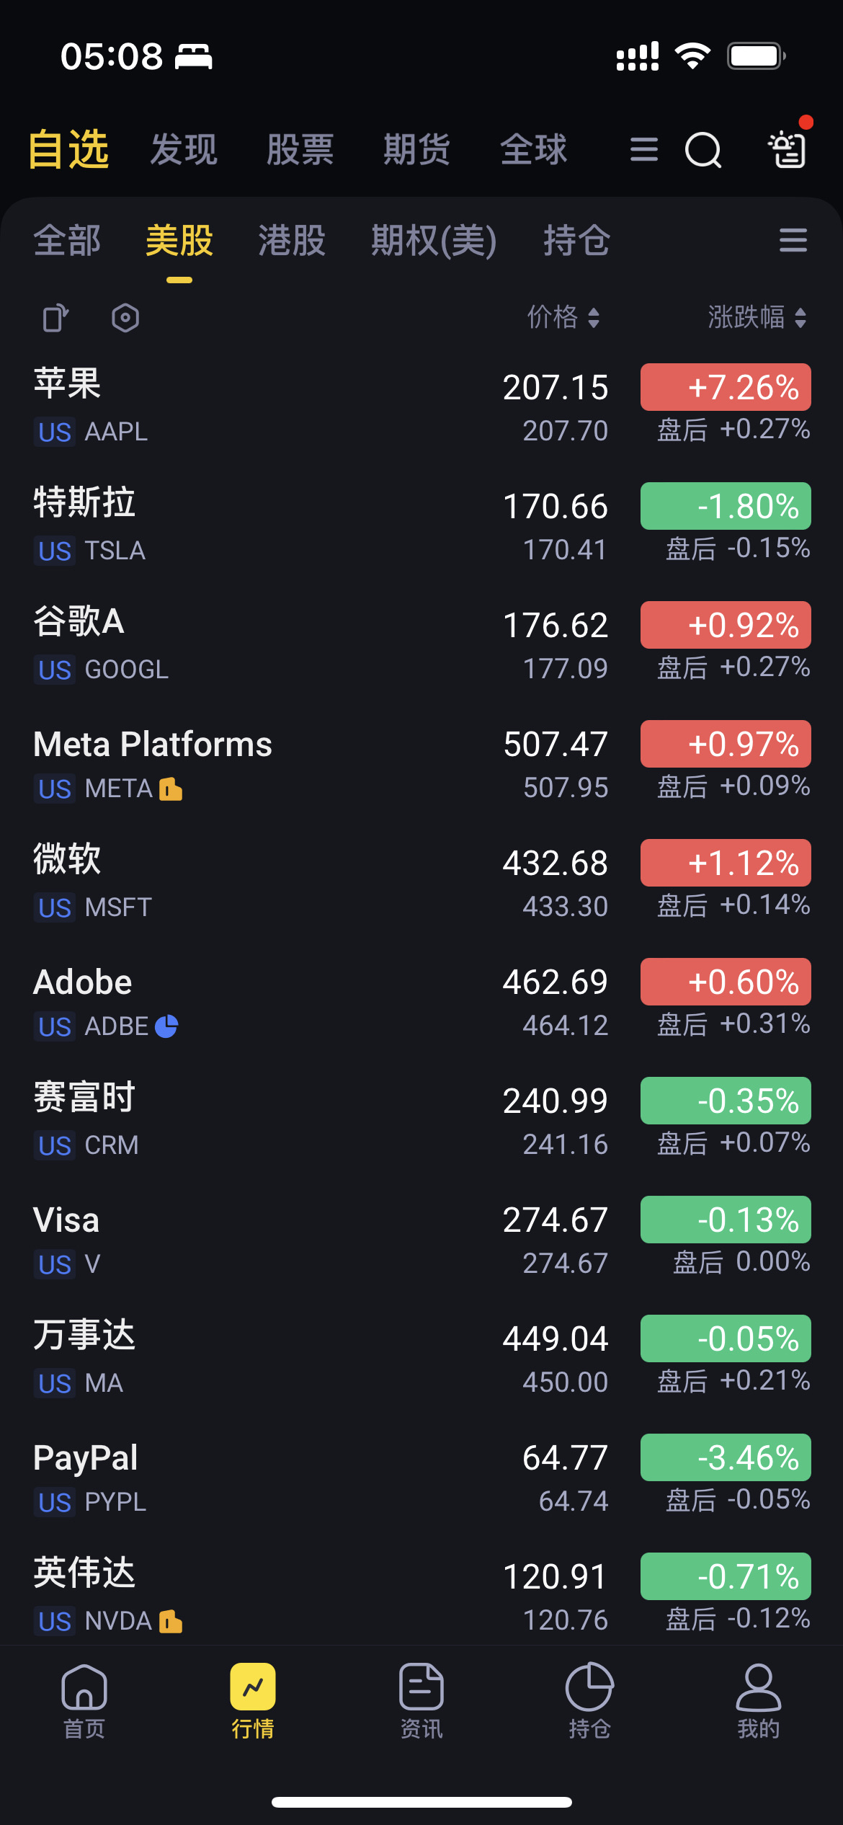Tap the top navigation list menu icon
This screenshot has height=1825, width=843.
643,150
